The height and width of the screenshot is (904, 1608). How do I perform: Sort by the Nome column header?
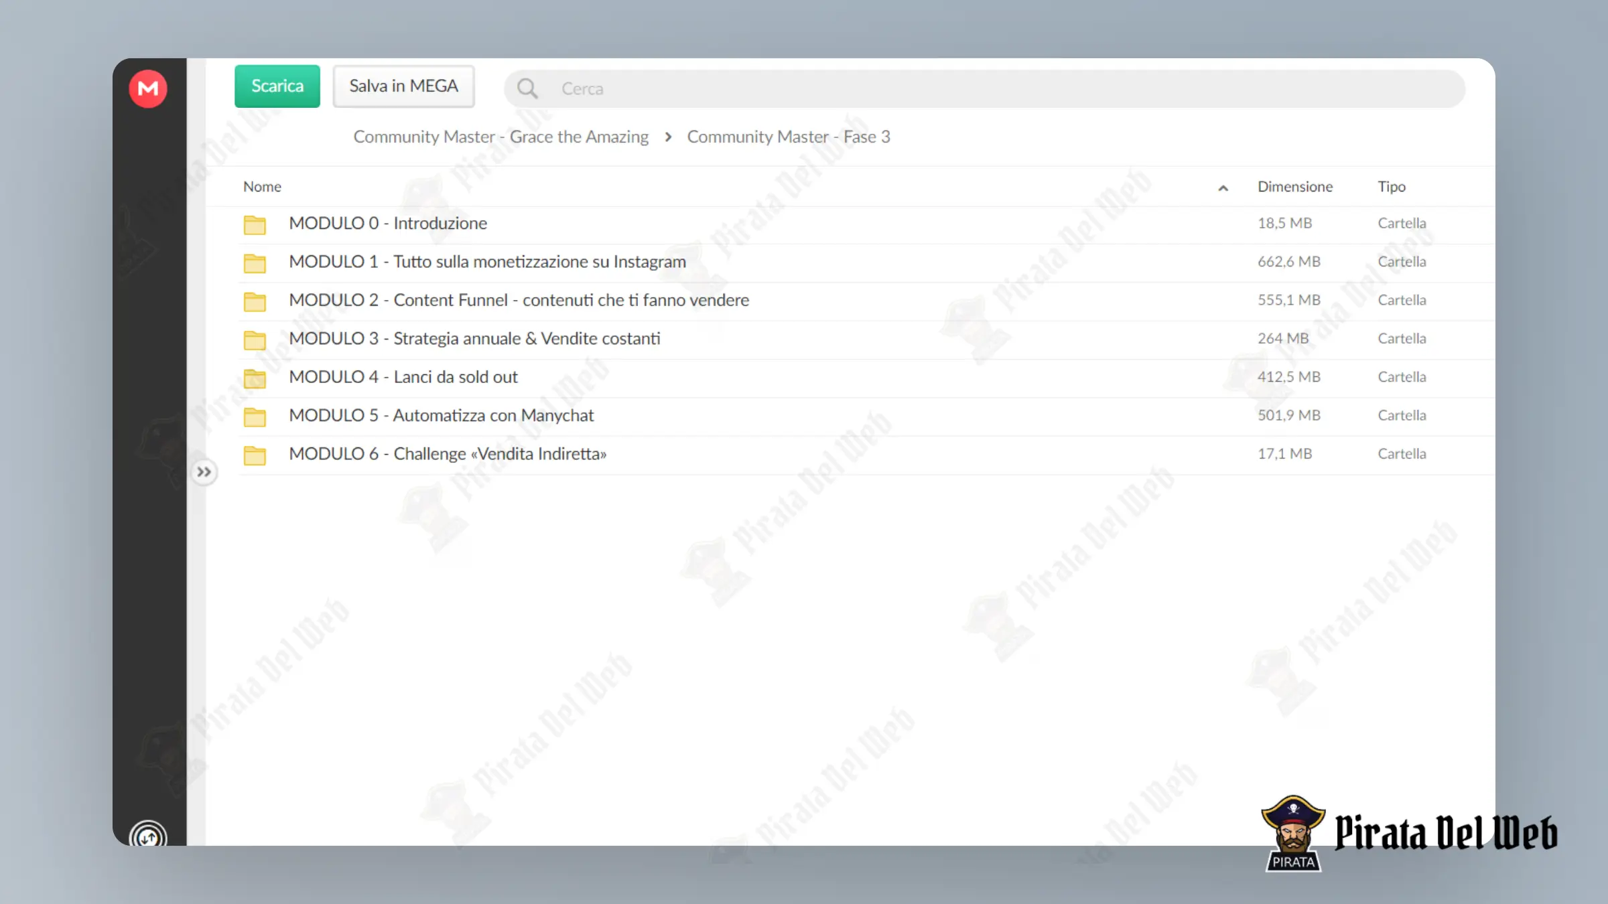[262, 187]
